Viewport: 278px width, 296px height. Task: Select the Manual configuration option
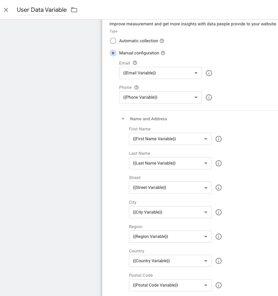(x=113, y=53)
